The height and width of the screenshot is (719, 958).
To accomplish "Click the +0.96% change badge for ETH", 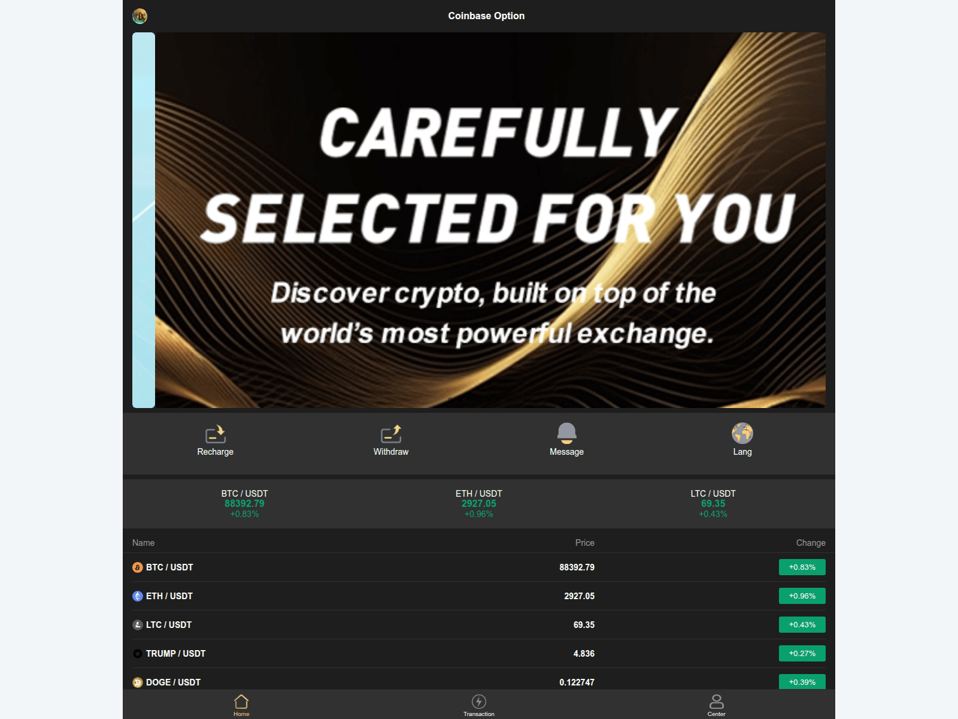I will point(802,596).
